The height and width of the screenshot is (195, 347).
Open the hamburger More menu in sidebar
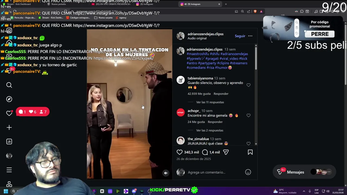click(9, 170)
